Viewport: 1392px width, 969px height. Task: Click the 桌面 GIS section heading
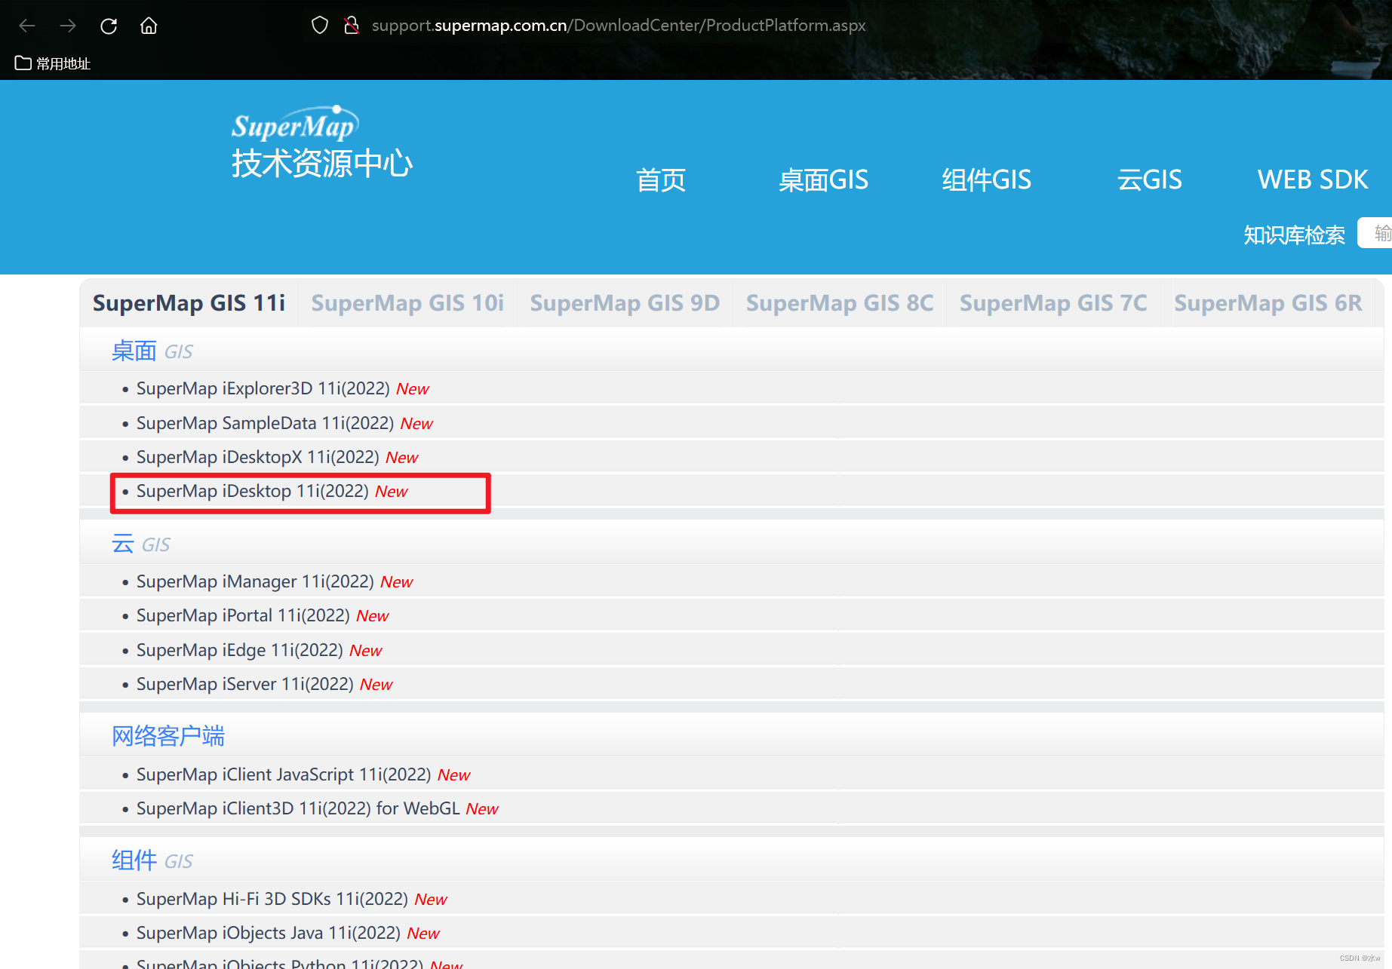click(152, 351)
